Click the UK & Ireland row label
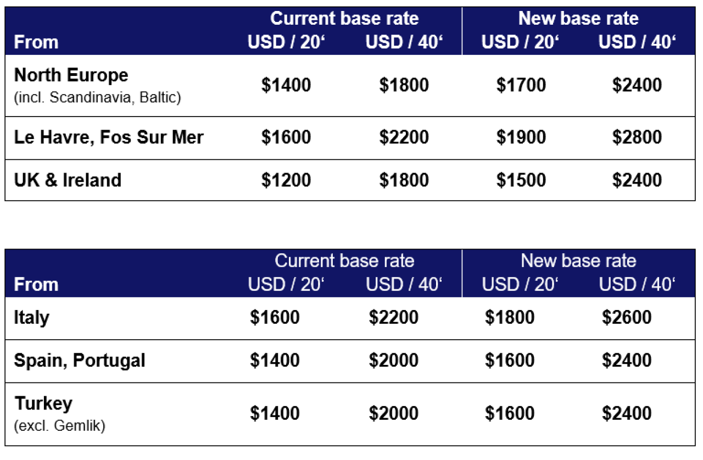This screenshot has height=460, width=703. [68, 180]
